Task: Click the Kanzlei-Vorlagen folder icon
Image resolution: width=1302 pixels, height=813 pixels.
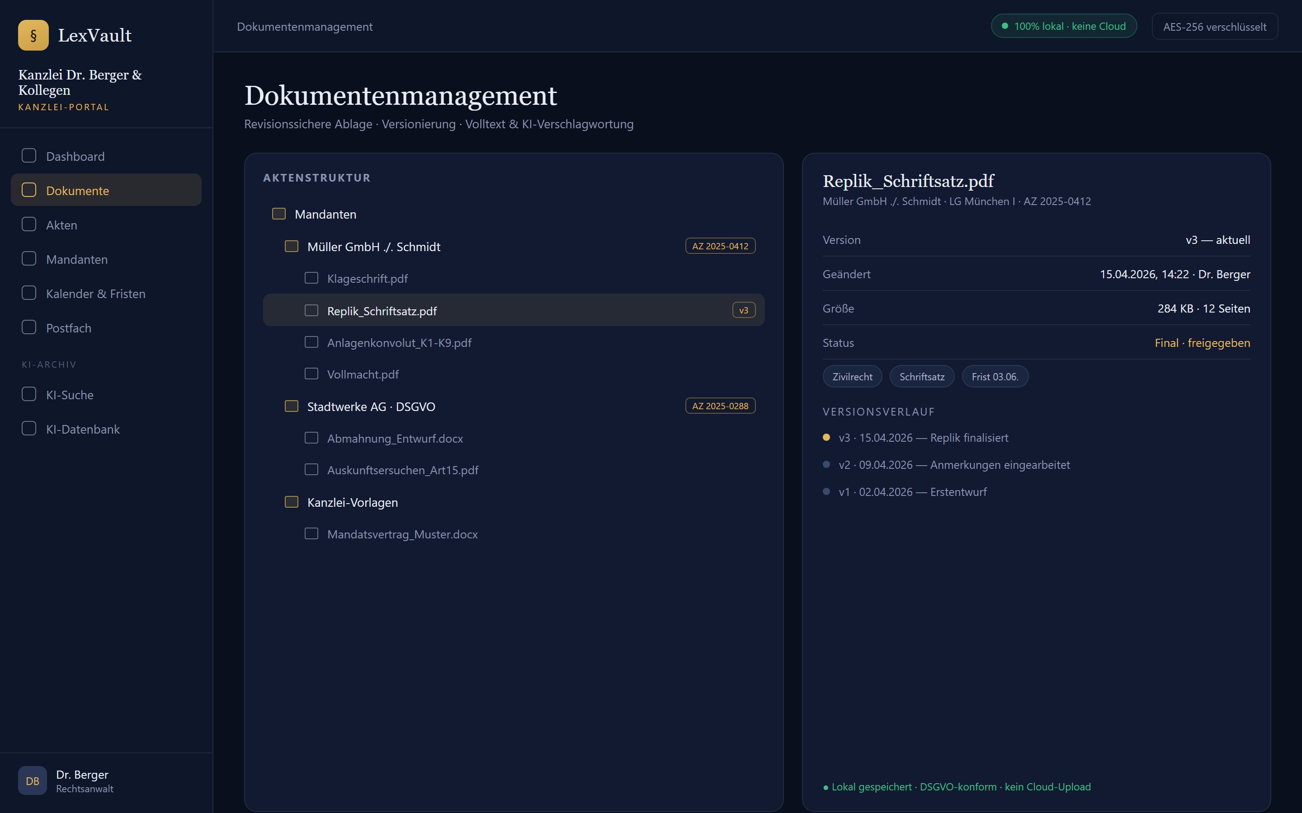Action: pyautogui.click(x=292, y=502)
